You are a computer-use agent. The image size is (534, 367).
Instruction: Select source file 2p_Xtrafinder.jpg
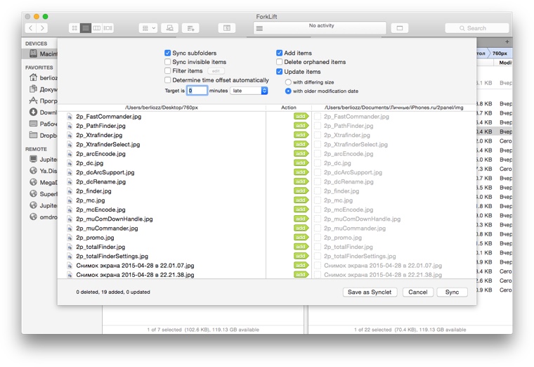click(99, 135)
